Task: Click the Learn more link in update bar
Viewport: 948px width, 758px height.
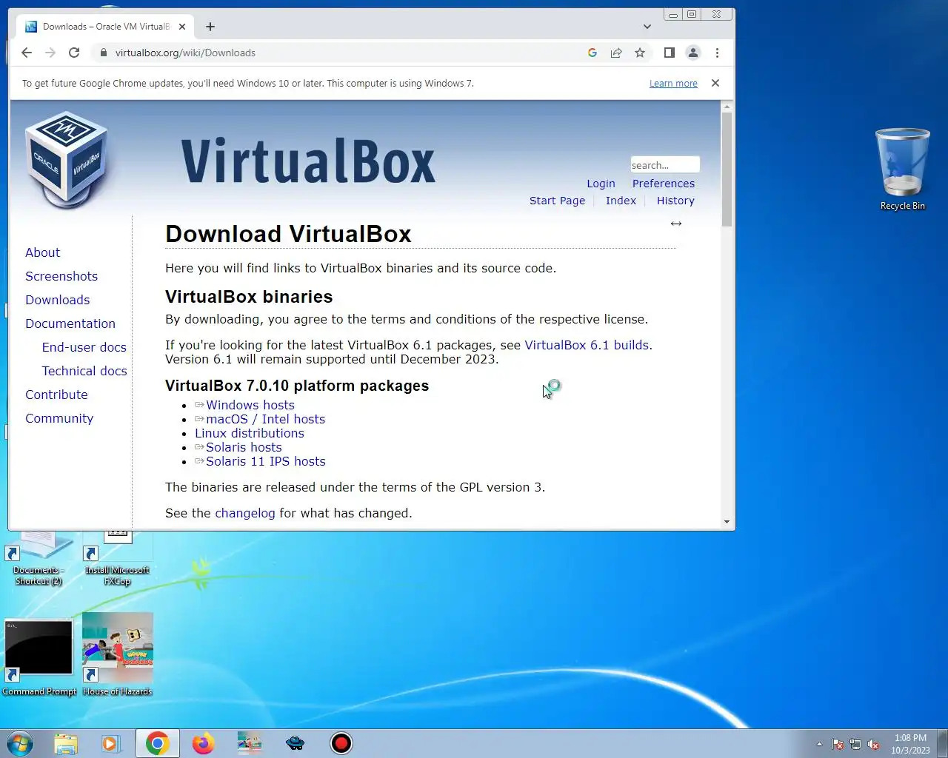Action: pos(673,84)
